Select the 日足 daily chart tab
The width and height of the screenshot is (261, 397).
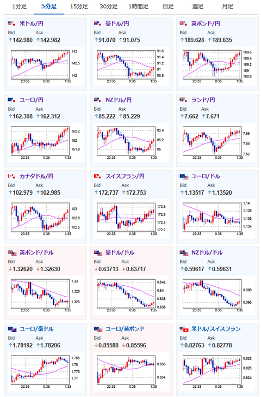[x=168, y=7]
